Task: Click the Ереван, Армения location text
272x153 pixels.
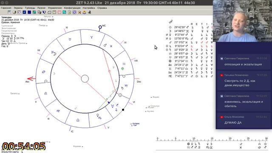Action: coord(11,23)
